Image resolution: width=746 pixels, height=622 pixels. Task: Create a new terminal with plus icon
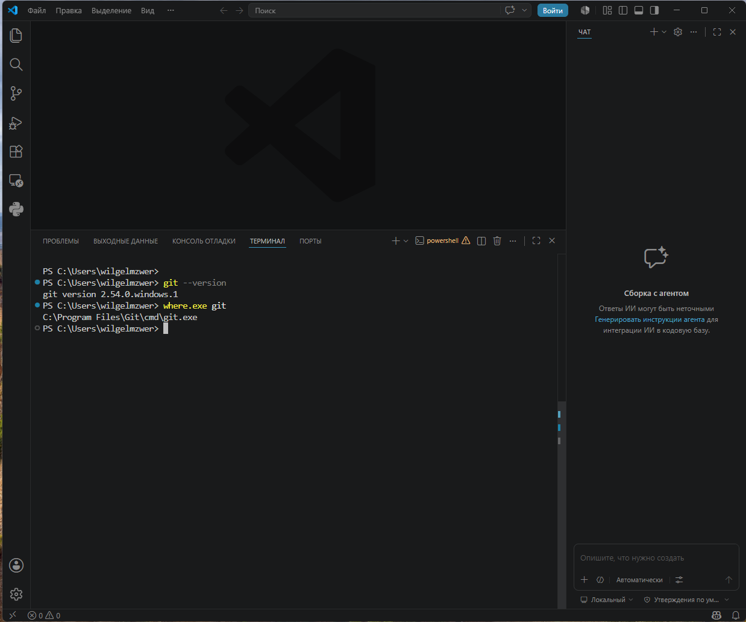396,240
